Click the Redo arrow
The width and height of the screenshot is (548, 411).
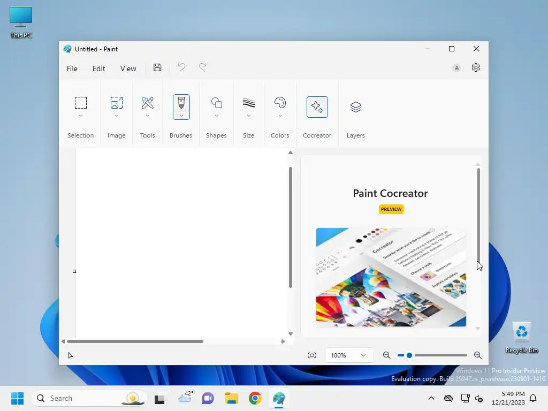[203, 67]
